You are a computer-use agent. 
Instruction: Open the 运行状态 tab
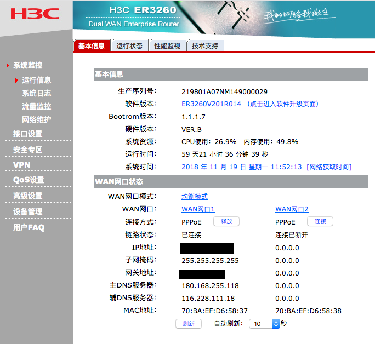click(x=129, y=45)
